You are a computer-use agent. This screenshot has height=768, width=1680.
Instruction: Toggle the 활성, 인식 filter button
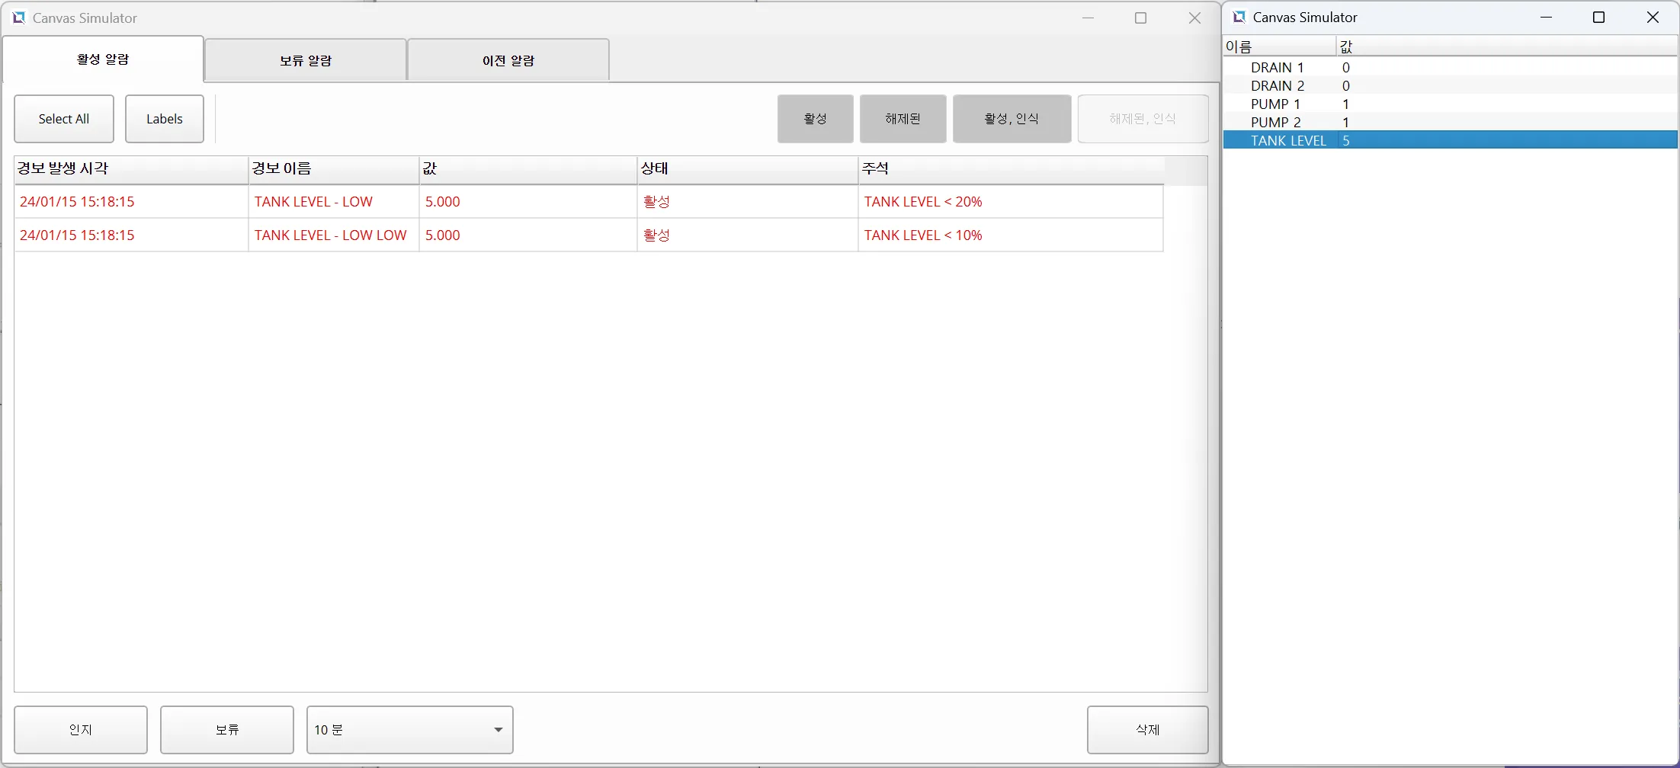(x=1012, y=119)
